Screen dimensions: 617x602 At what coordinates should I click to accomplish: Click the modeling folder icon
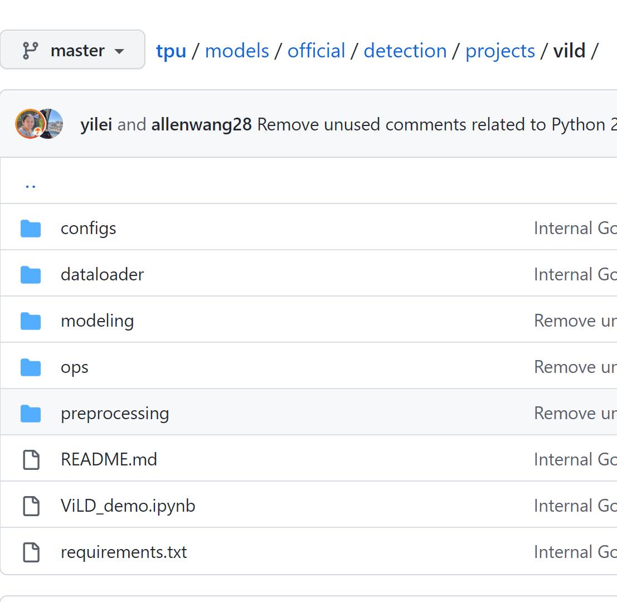click(x=31, y=321)
